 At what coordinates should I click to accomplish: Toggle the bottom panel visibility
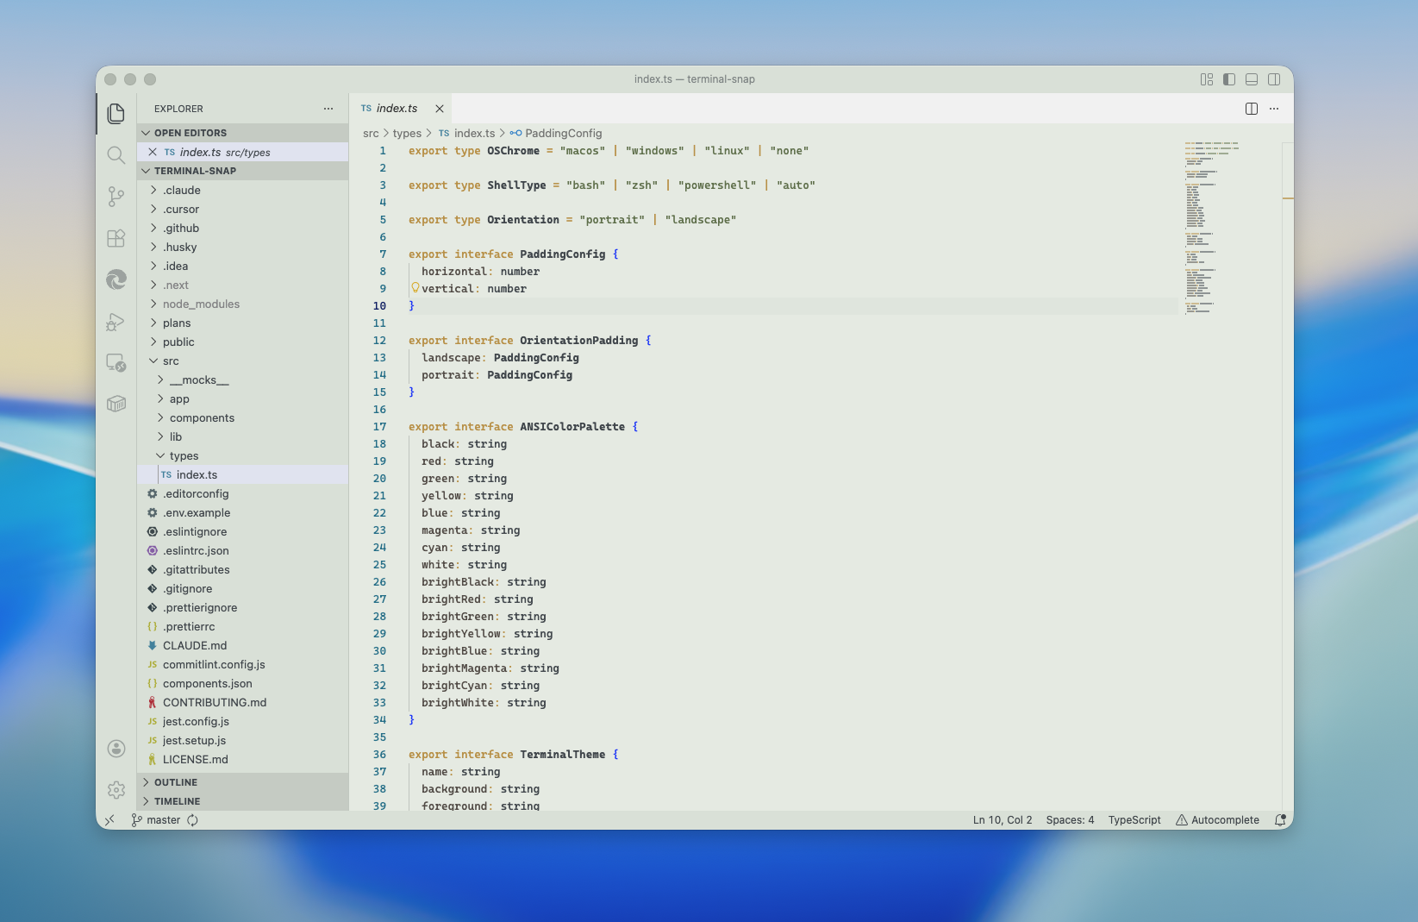pyautogui.click(x=1252, y=79)
